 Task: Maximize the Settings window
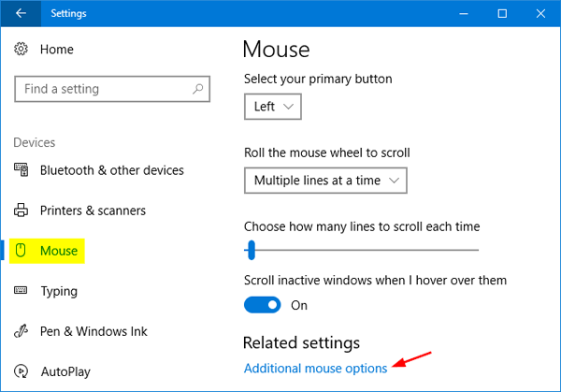click(502, 14)
